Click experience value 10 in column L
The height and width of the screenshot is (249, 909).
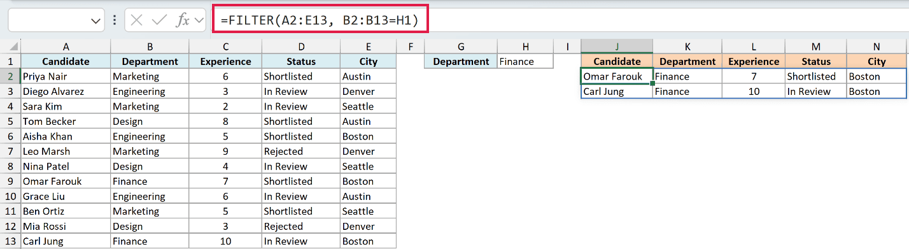click(x=754, y=91)
